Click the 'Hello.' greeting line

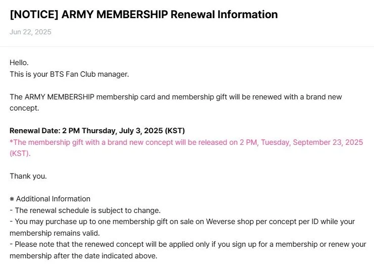coord(19,63)
